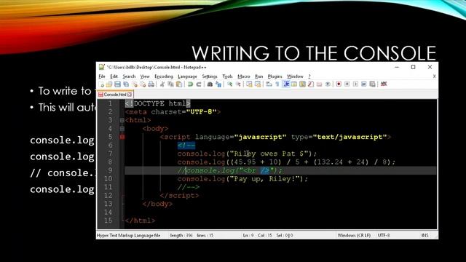Open the Settings menu
Screen dimensions: 466x262
pyautogui.click(x=210, y=76)
